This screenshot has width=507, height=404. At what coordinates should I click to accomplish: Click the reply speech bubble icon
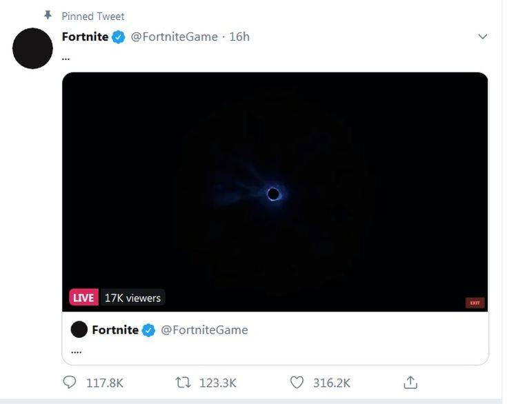pyautogui.click(x=70, y=382)
